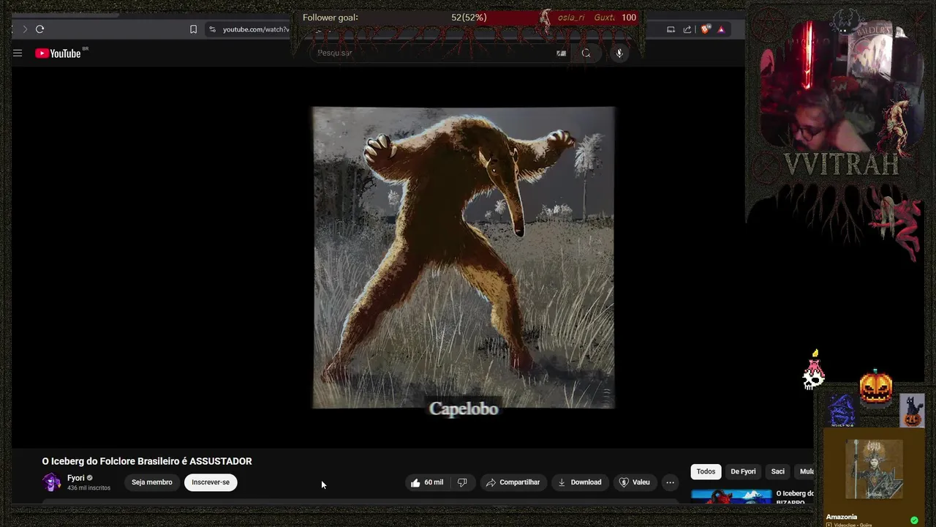Click the Amazonia album cover thumbnail
The width and height of the screenshot is (936, 527).
tap(874, 469)
